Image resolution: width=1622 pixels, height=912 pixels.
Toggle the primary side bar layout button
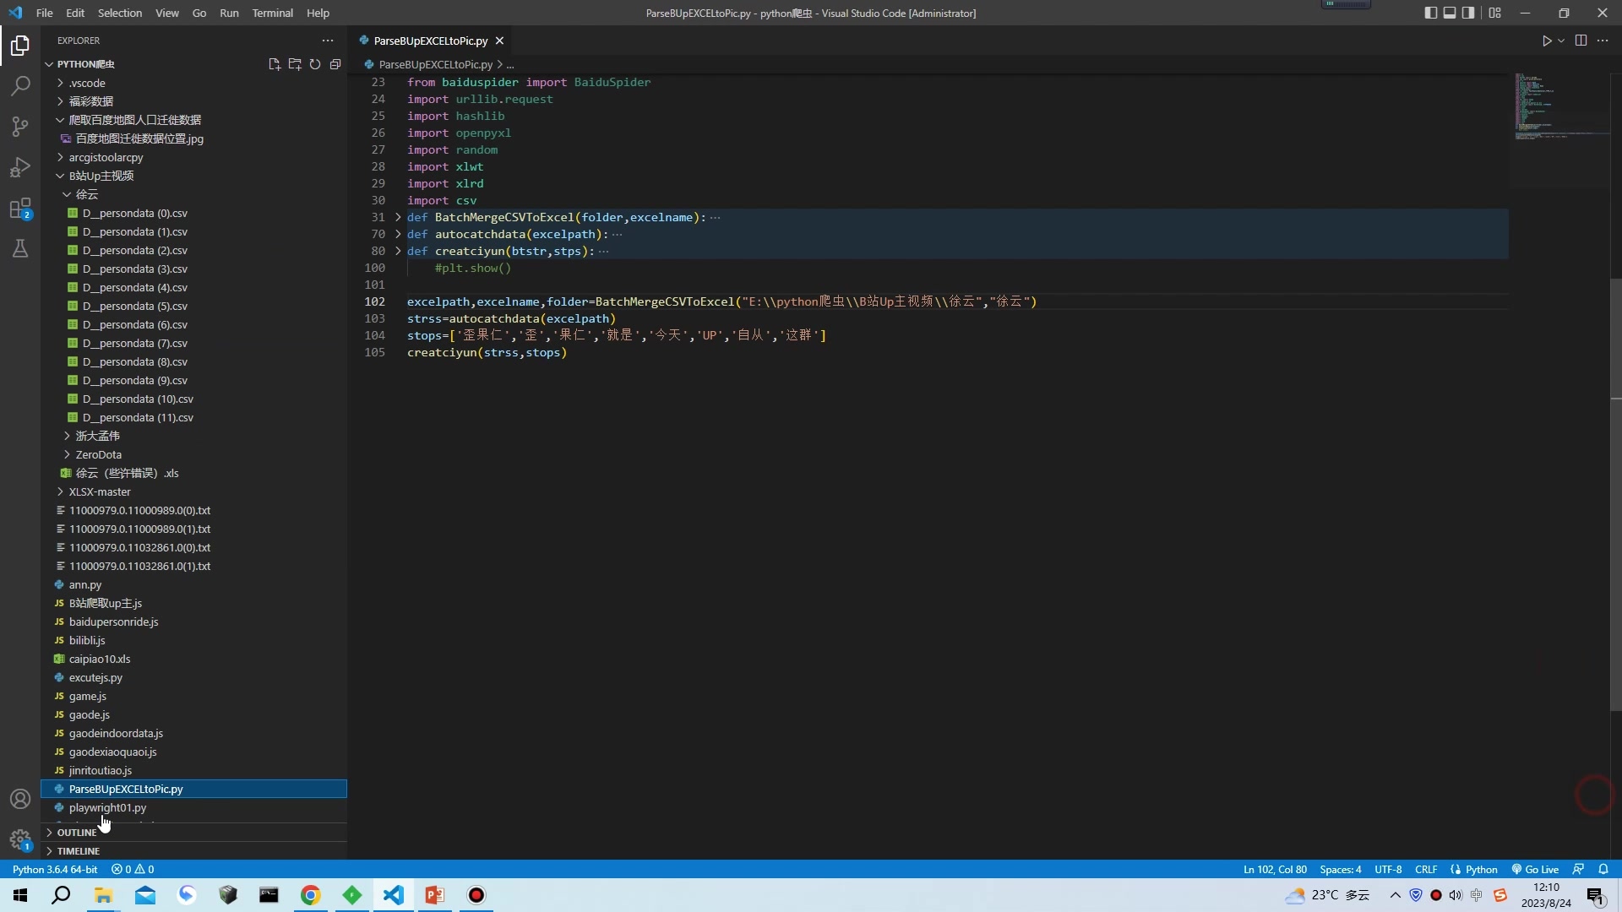(1430, 13)
